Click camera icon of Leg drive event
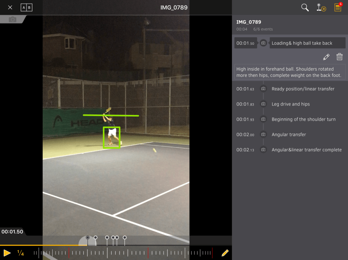Viewport: 348px width, 260px height. coord(263,104)
